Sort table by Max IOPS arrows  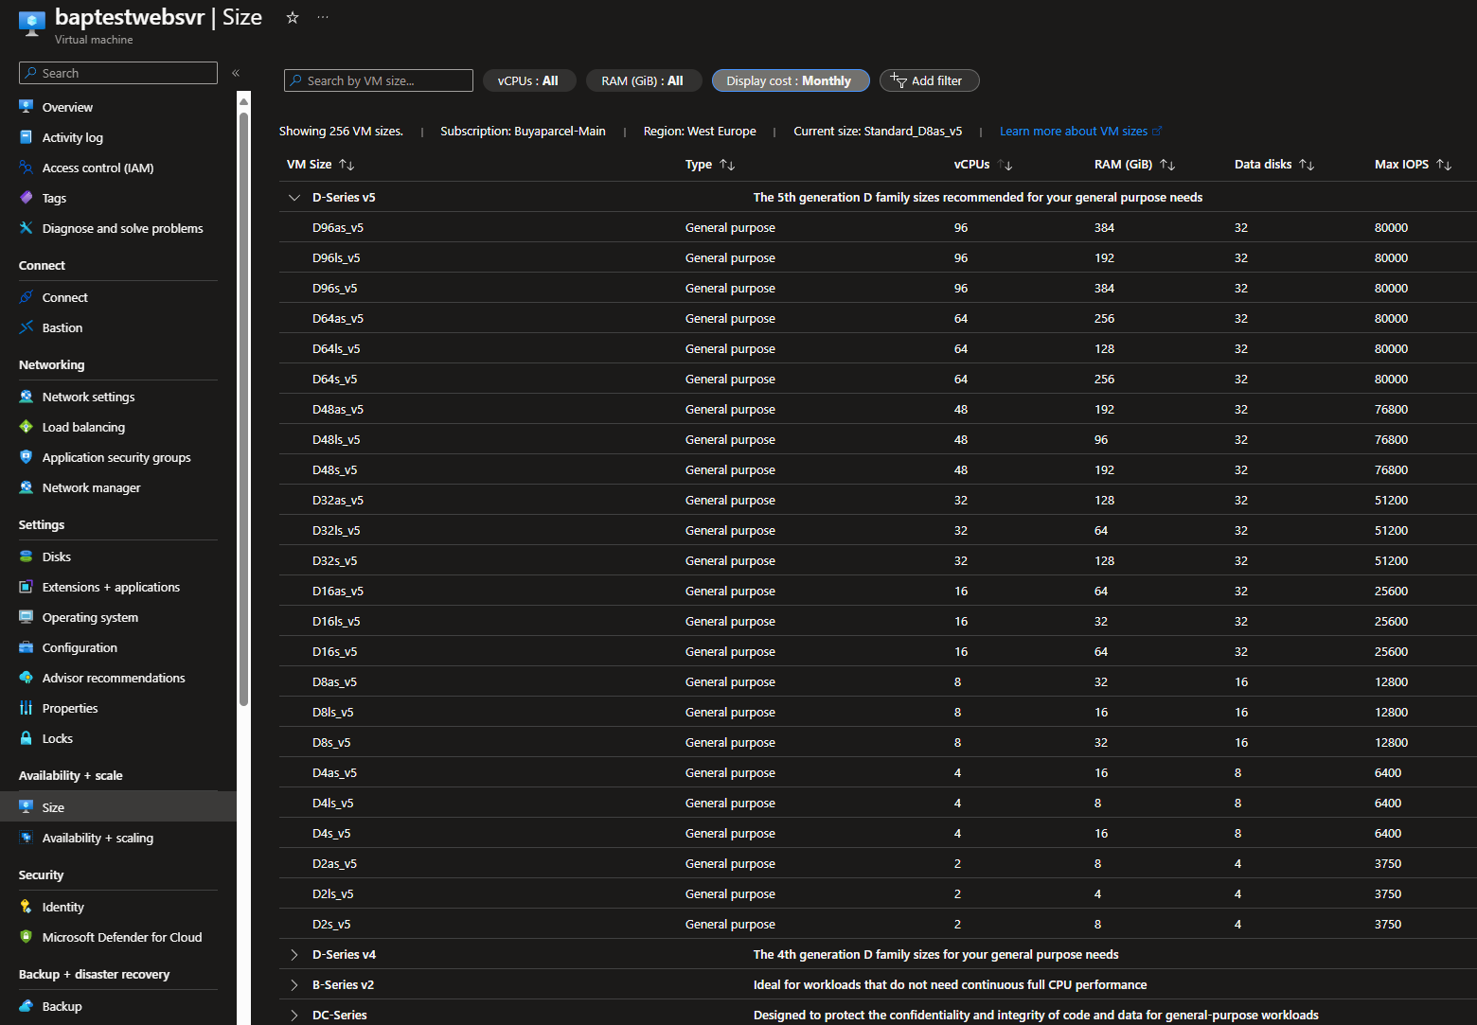point(1444,165)
